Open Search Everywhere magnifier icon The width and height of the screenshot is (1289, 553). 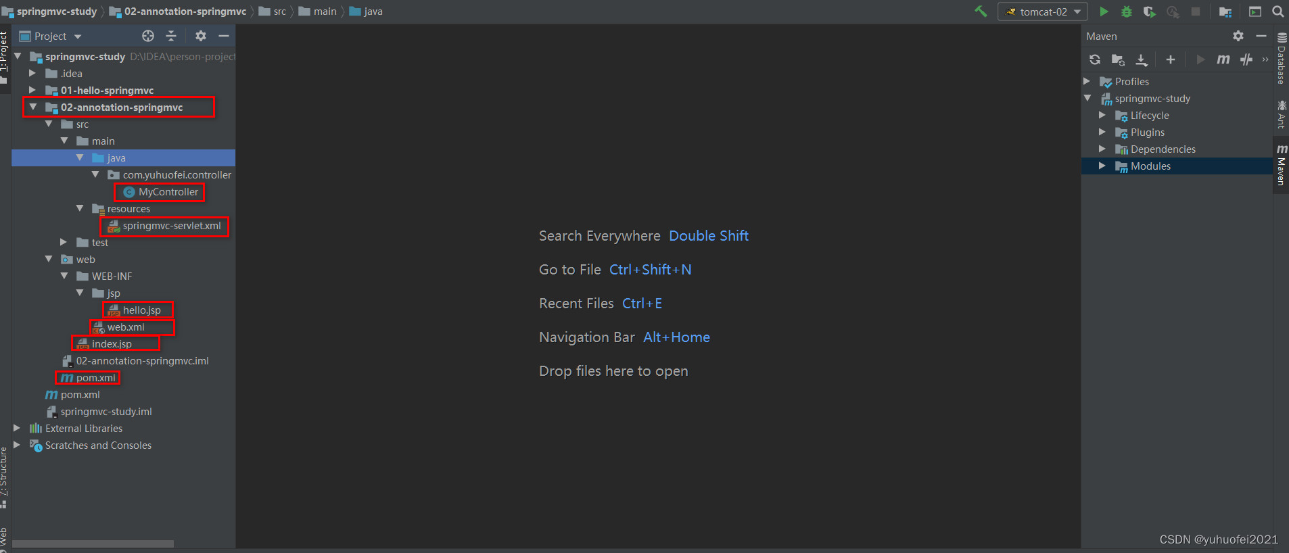tap(1278, 11)
